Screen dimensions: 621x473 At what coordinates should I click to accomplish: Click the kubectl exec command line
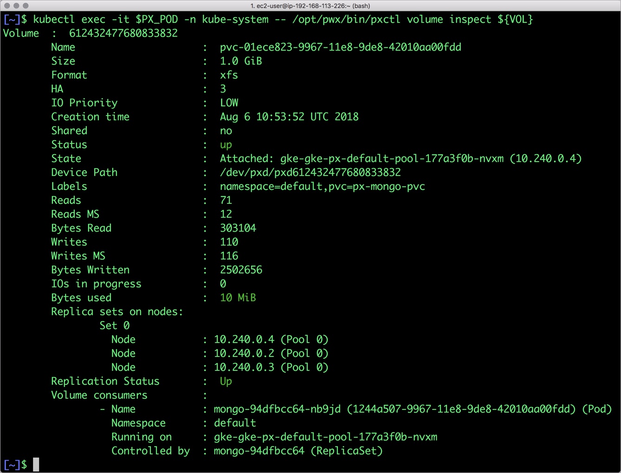click(283, 19)
